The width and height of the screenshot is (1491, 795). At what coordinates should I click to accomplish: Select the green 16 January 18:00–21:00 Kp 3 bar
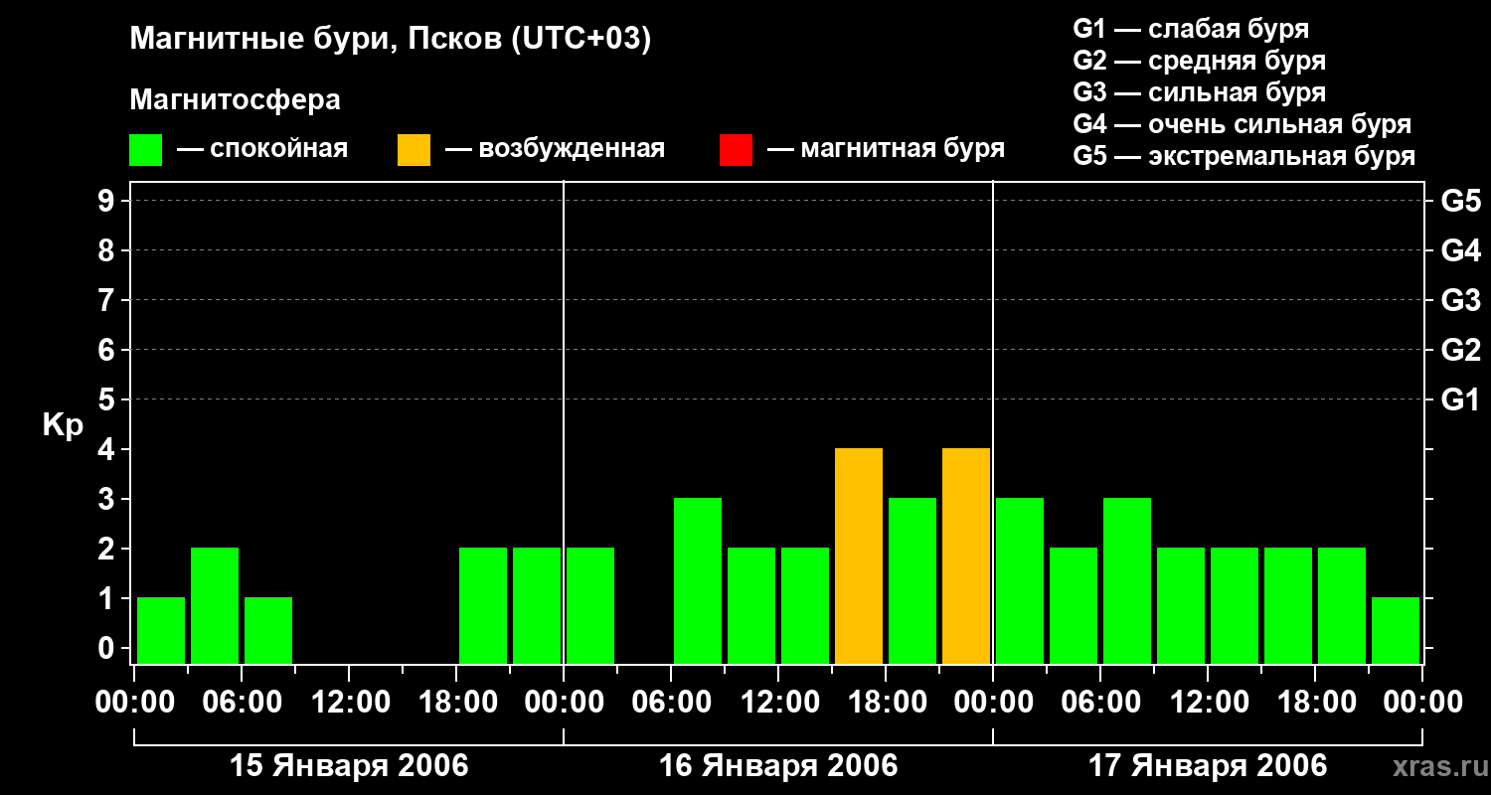coord(912,581)
